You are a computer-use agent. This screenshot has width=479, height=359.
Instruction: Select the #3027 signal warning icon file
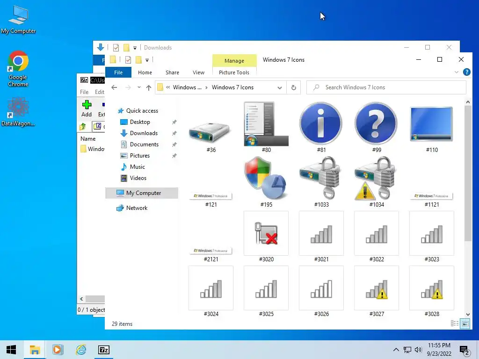[377, 292]
